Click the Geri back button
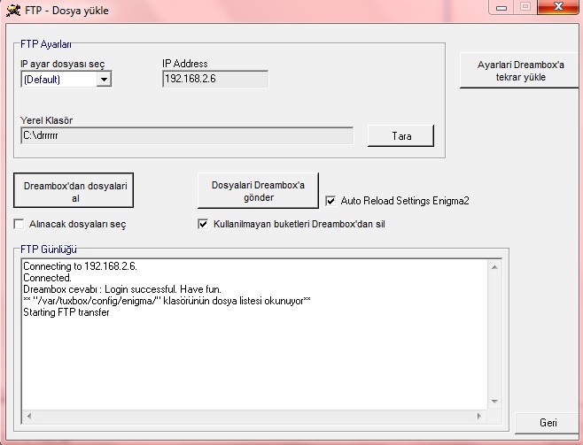583x445 pixels. click(x=548, y=423)
